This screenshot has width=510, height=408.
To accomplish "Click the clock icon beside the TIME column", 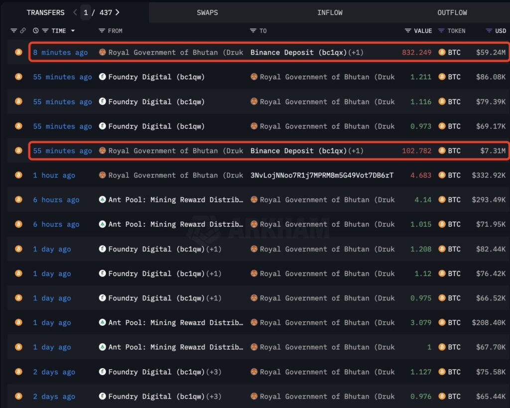I will [35, 30].
